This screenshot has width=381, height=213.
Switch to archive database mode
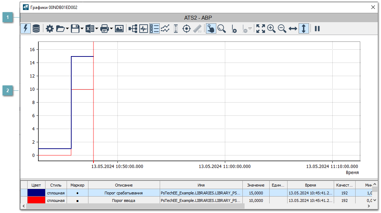tap(36, 29)
